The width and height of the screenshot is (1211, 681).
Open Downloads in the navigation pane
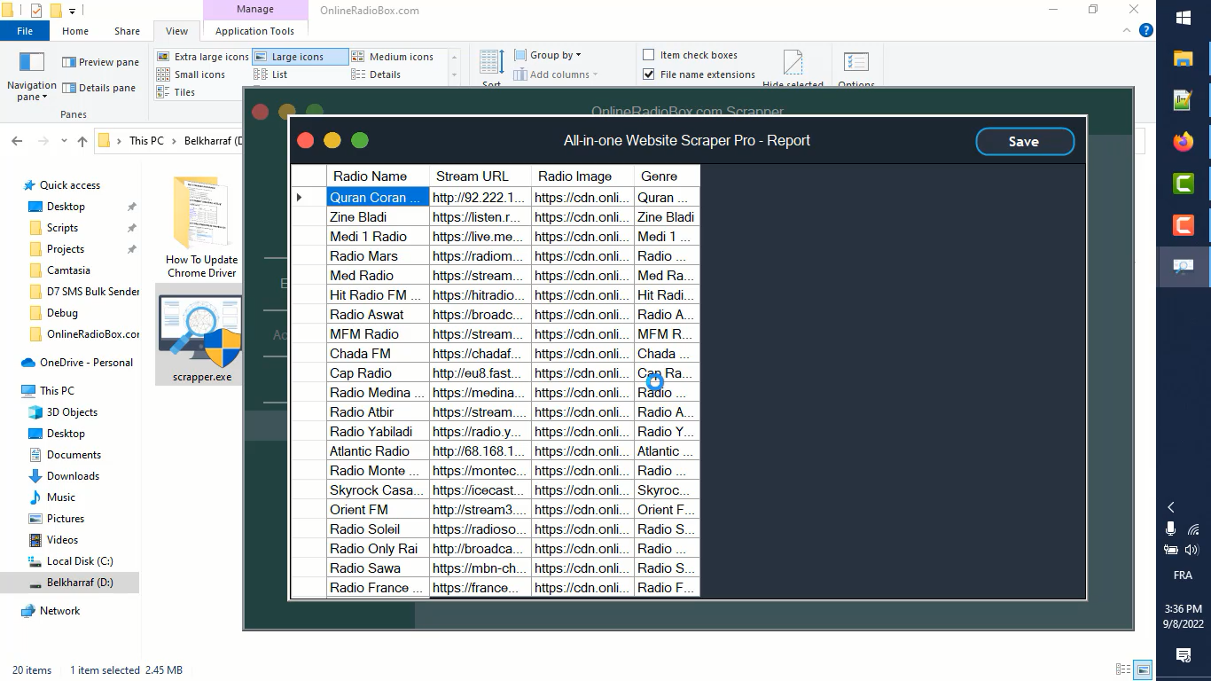point(73,476)
